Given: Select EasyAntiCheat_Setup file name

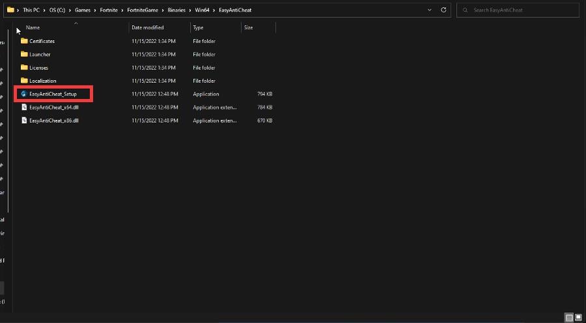Looking at the screenshot, I should click(53, 94).
